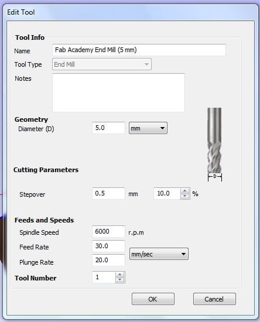Image resolution: width=260 pixels, height=322 pixels.
Task: Click the Feed Rate input box
Action: (109, 246)
